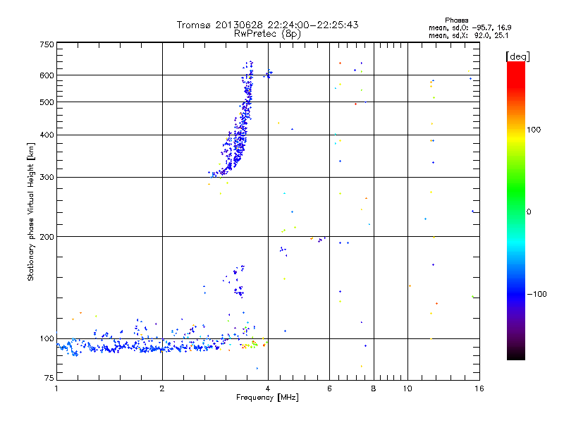Click the plot title 'Tromsø 20130628 22:24:00-22:25:43'

point(267,25)
